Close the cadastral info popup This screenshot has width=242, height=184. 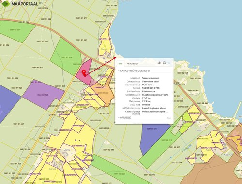(x=169, y=63)
